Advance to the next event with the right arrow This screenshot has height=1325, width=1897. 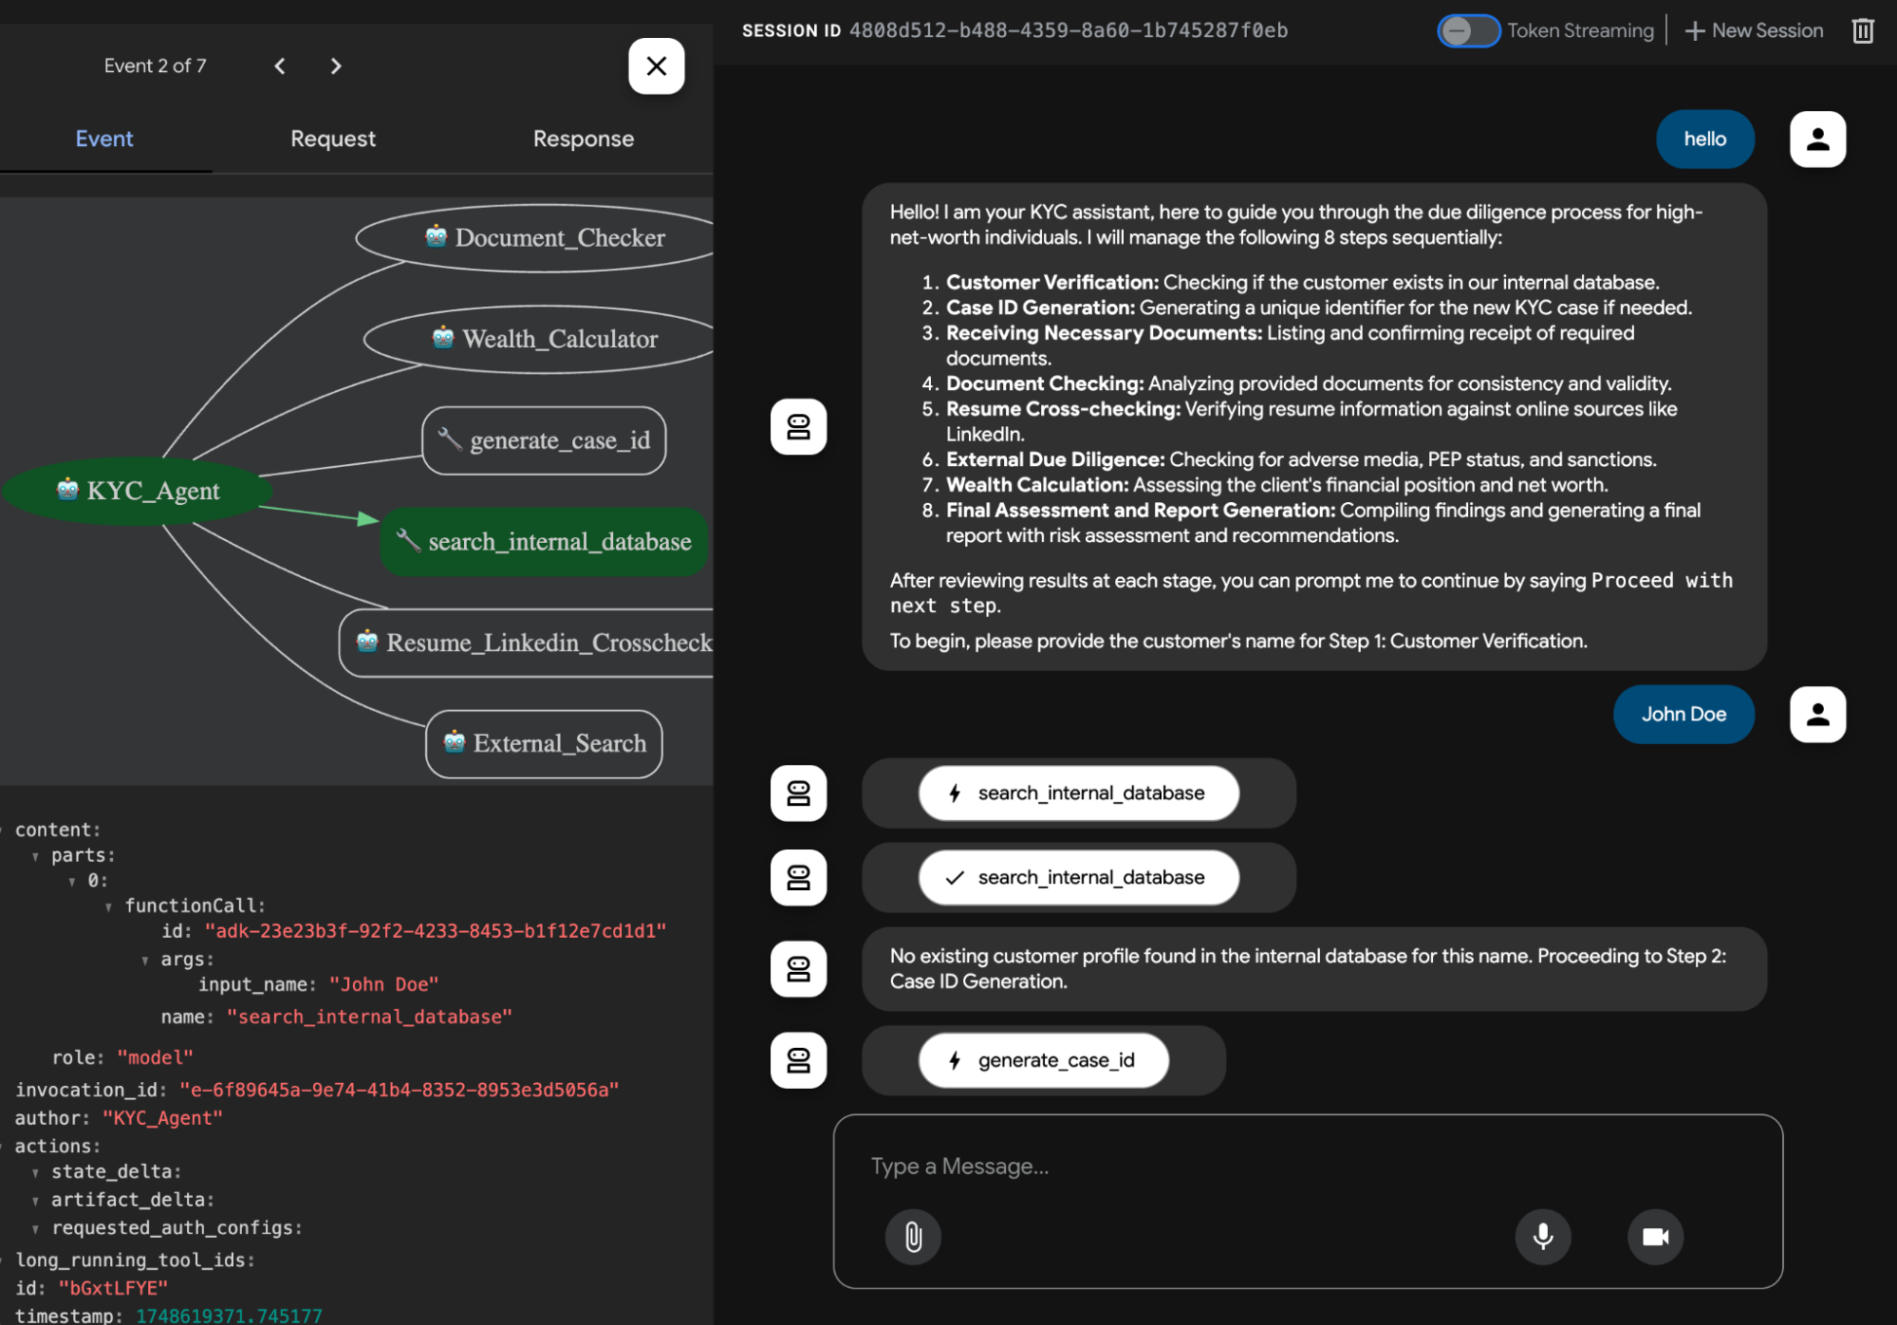[336, 65]
